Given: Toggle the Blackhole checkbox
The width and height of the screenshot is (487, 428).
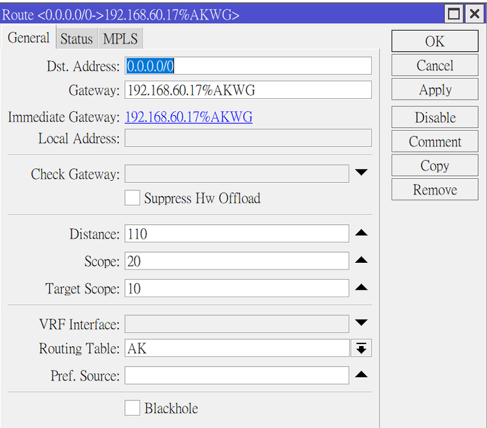Looking at the screenshot, I should point(133,408).
